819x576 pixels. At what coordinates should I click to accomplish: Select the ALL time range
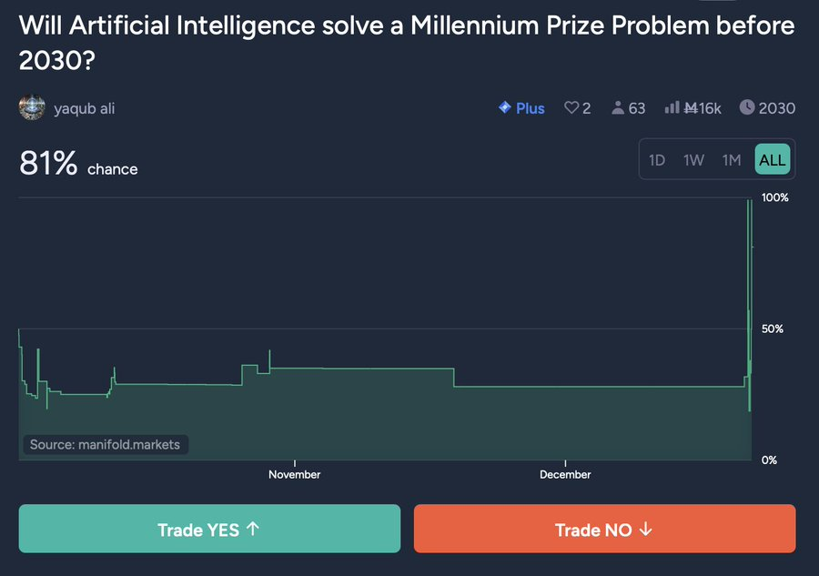click(x=772, y=159)
